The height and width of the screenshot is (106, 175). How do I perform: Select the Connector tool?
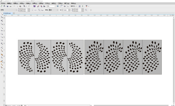coord(2,51)
